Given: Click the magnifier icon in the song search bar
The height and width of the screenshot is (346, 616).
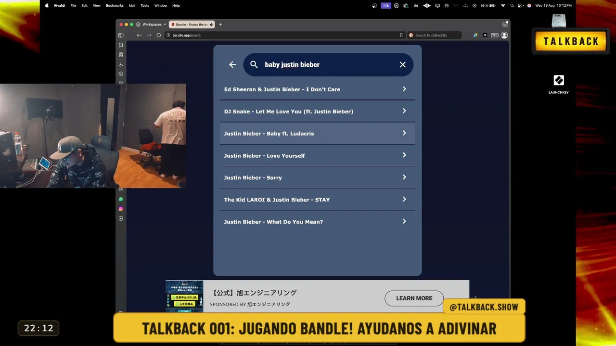Looking at the screenshot, I should click(x=254, y=64).
